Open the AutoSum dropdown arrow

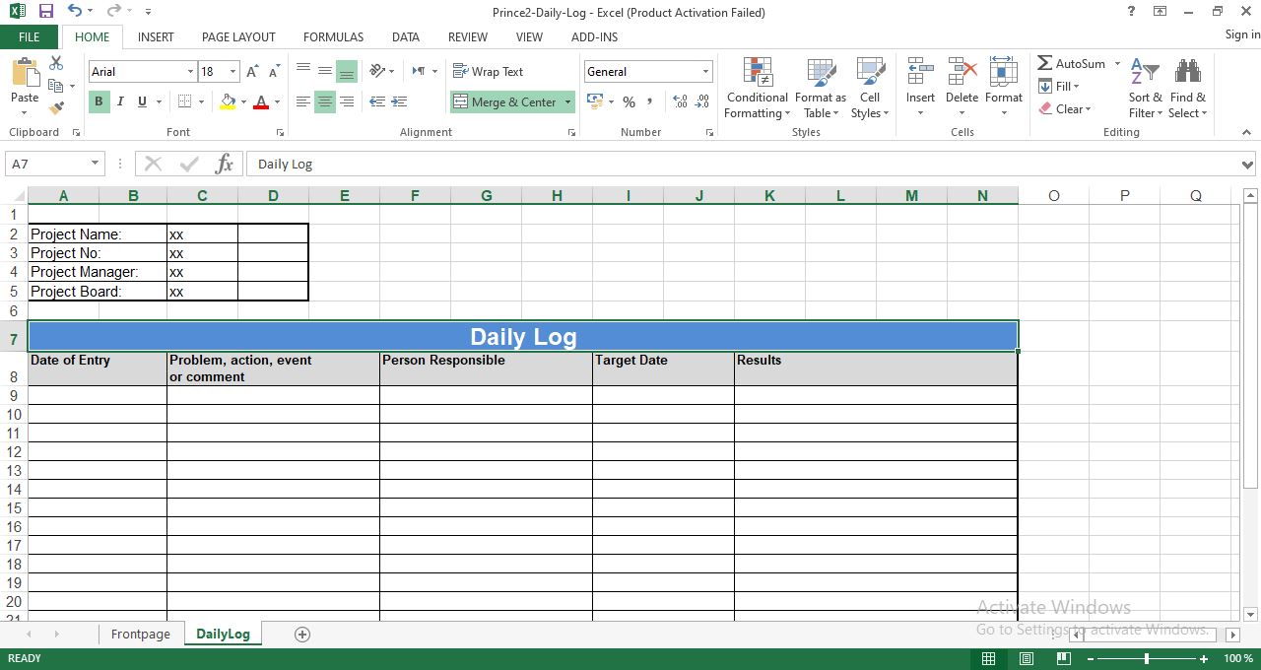coord(1117,63)
